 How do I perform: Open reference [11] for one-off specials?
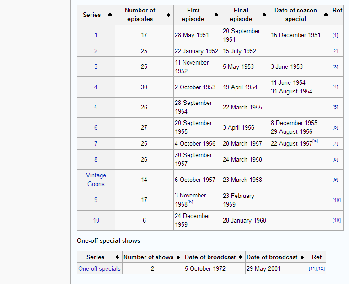point(313,269)
